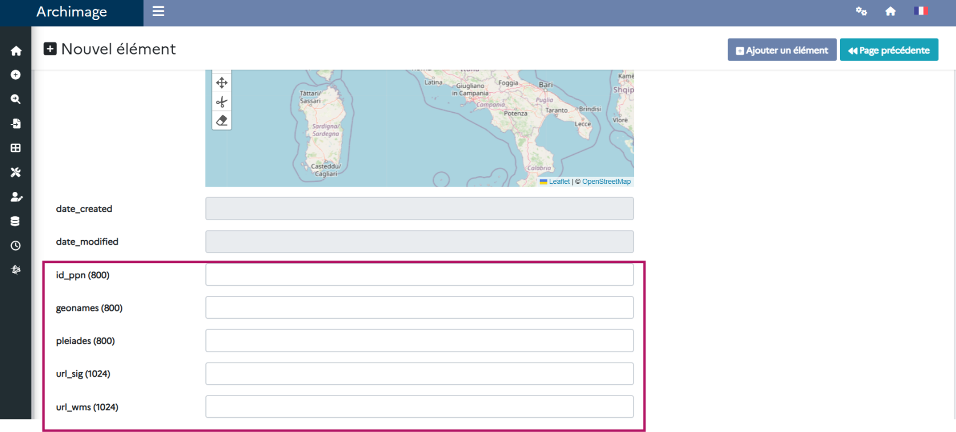
Task: Open settings gears icon in top bar
Action: click(861, 11)
